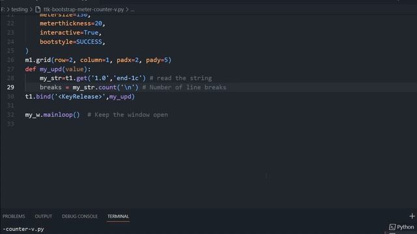Click line number 26 in gutter
Viewport: 417px width, 234px height.
click(10, 60)
